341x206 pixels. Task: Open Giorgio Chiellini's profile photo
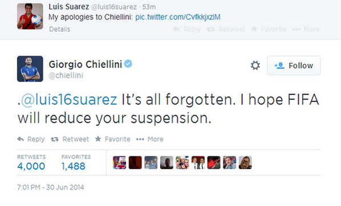tap(30, 69)
